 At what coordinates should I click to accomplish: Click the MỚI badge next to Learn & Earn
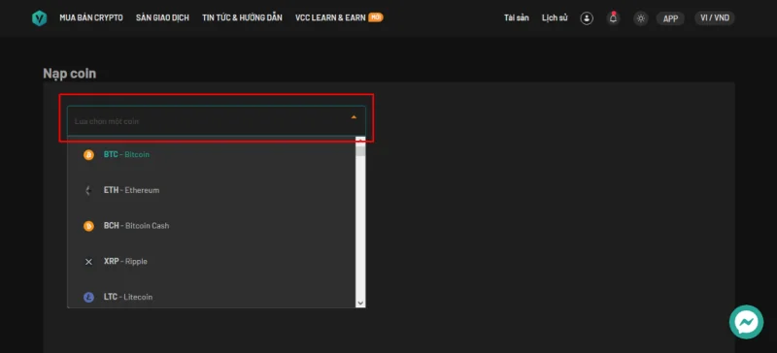376,17
